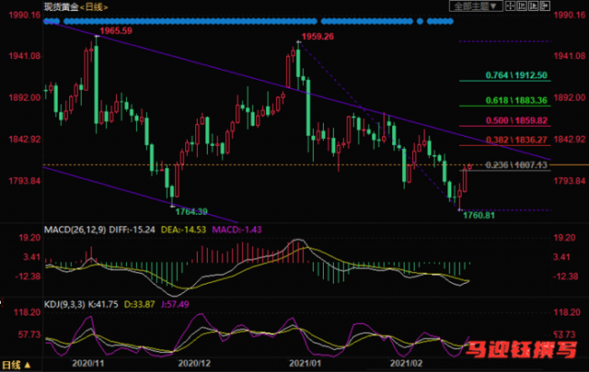Click the 3.41 label on the right MACD axis
The height and width of the screenshot is (372, 589).
pyautogui.click(x=561, y=257)
